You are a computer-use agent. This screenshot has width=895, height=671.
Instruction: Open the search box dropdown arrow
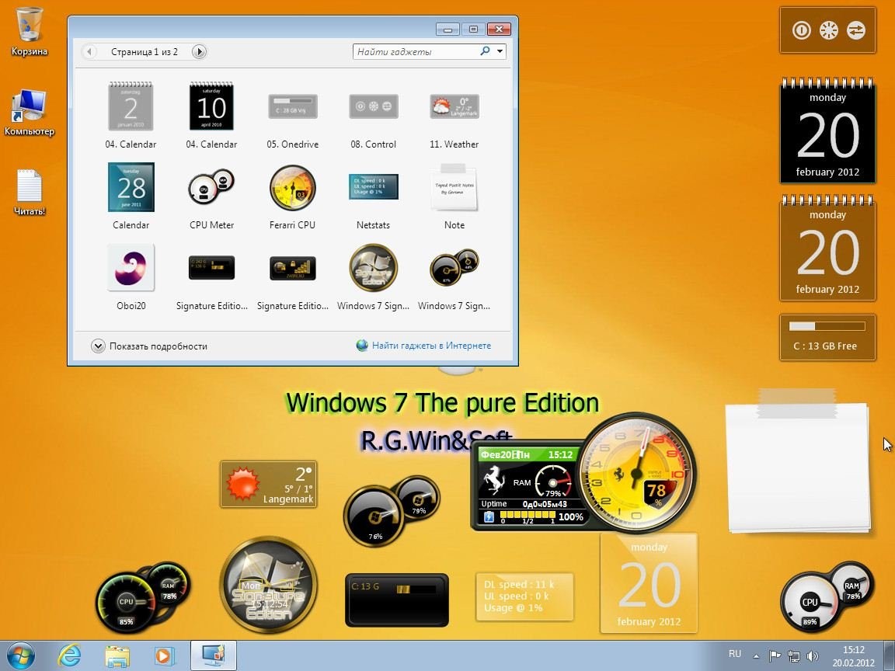click(x=500, y=51)
